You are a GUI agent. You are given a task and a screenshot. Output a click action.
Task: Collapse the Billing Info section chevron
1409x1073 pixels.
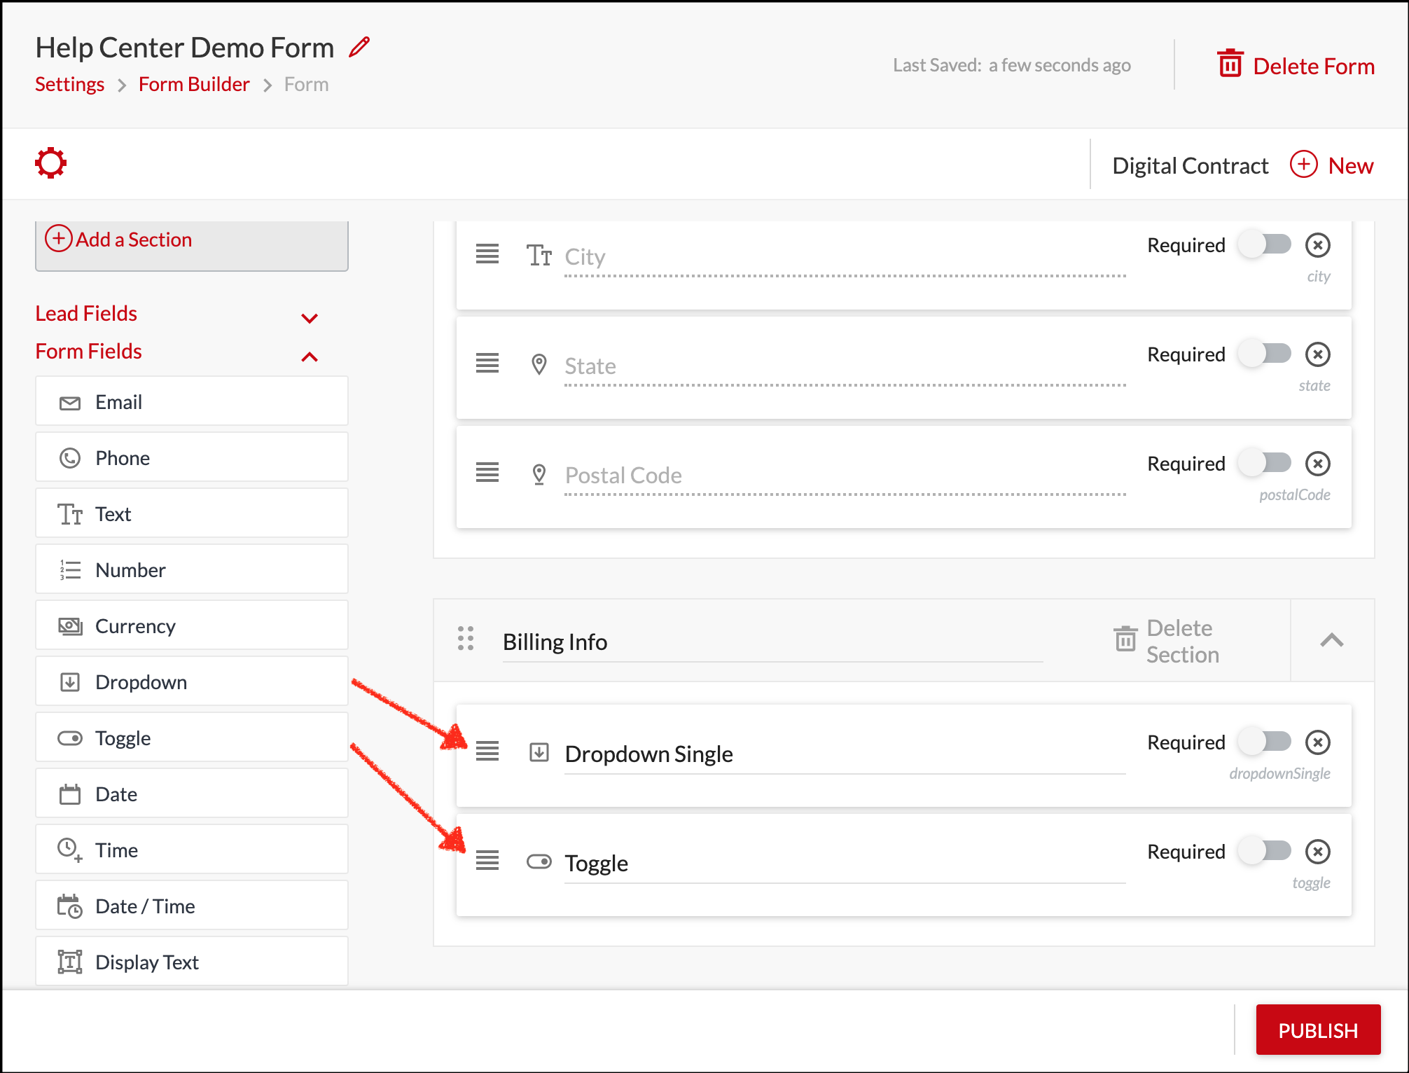[1331, 640]
